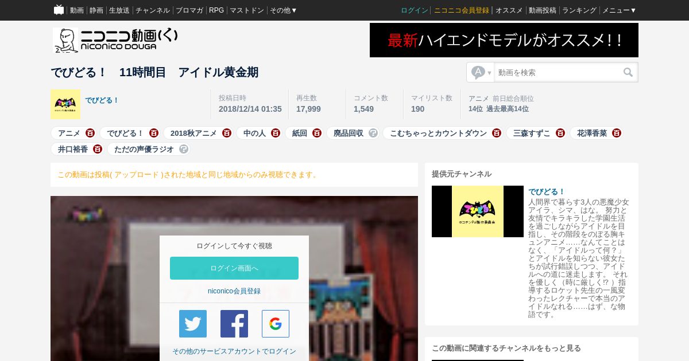Log in with the Twitter icon

click(x=193, y=324)
